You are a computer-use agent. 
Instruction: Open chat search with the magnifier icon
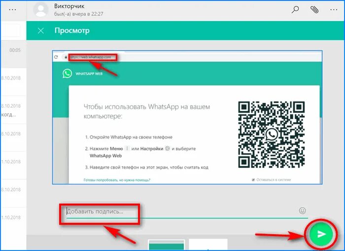295,9
